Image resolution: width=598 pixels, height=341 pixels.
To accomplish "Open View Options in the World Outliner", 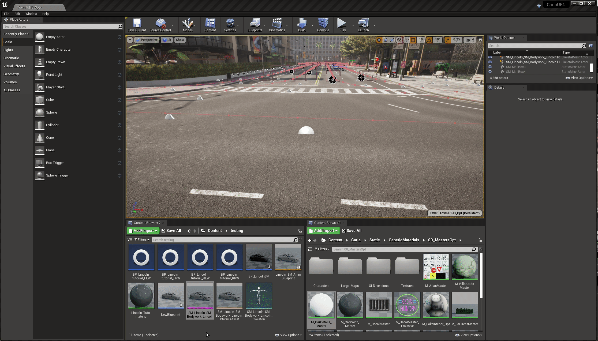I will pyautogui.click(x=579, y=78).
